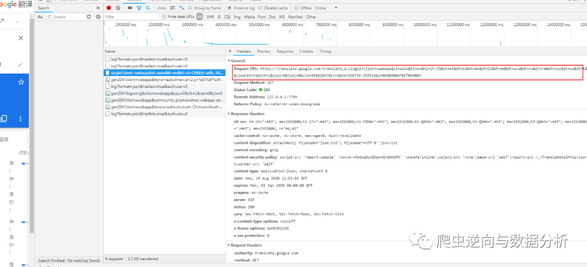Open network search with magnifier icon
The width and height of the screenshot is (587, 267).
point(148,8)
